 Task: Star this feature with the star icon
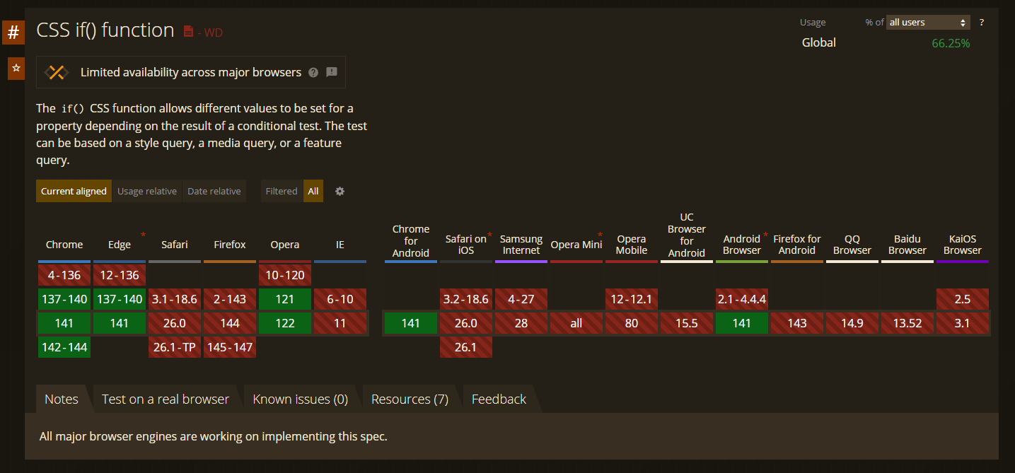(16, 69)
